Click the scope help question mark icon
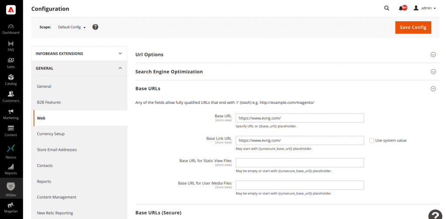Screen dimensions: 446x219 click(95, 27)
